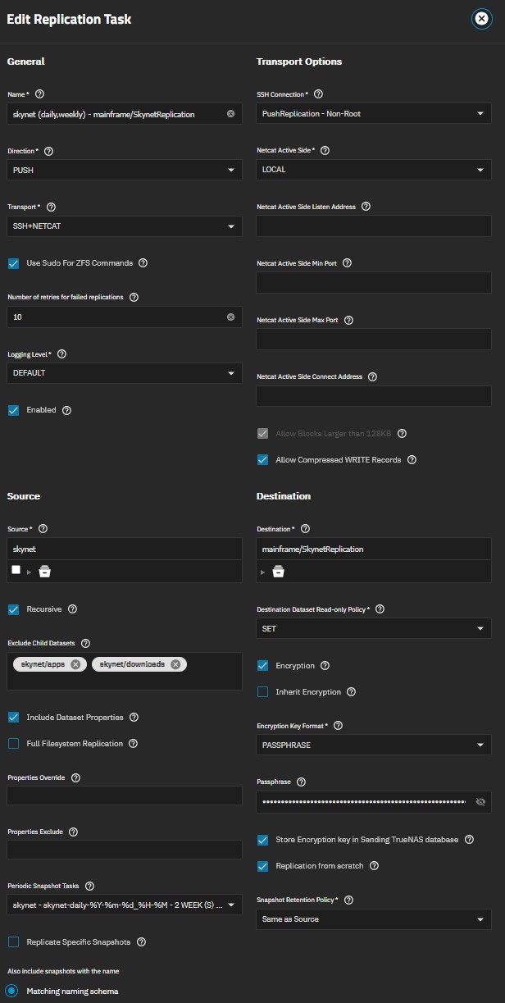Expand the Source dataset tree arrow

(x=29, y=572)
